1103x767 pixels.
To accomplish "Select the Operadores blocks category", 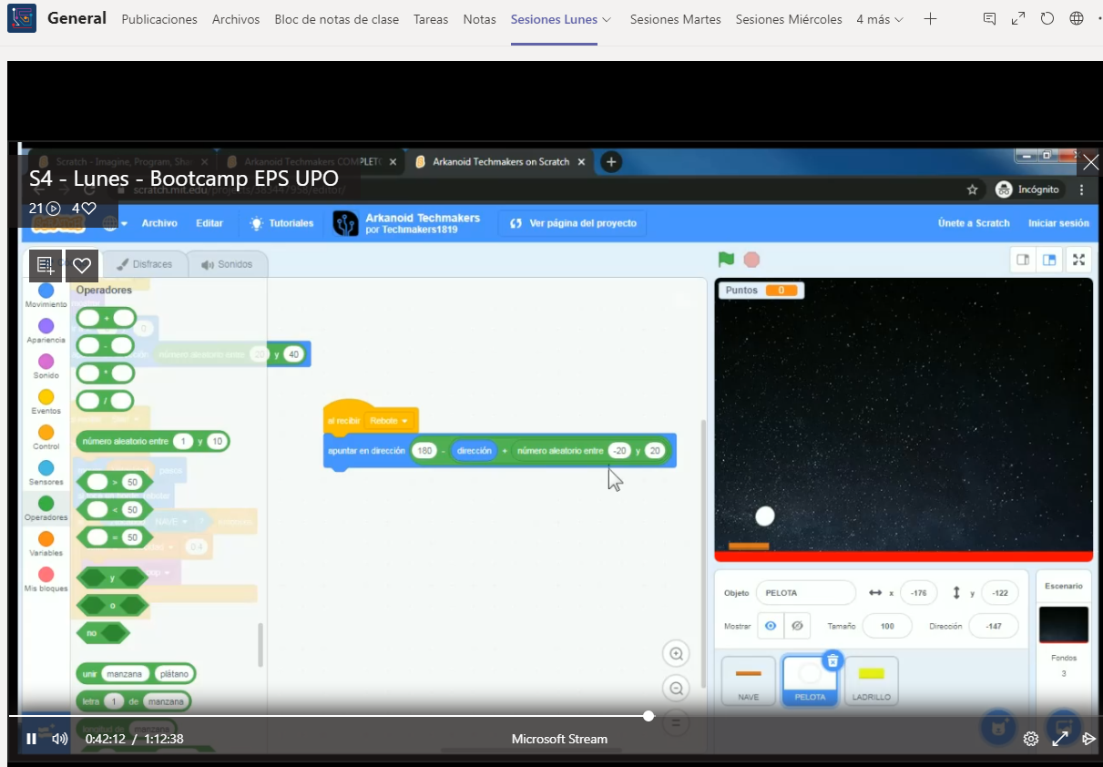I will 46,508.
